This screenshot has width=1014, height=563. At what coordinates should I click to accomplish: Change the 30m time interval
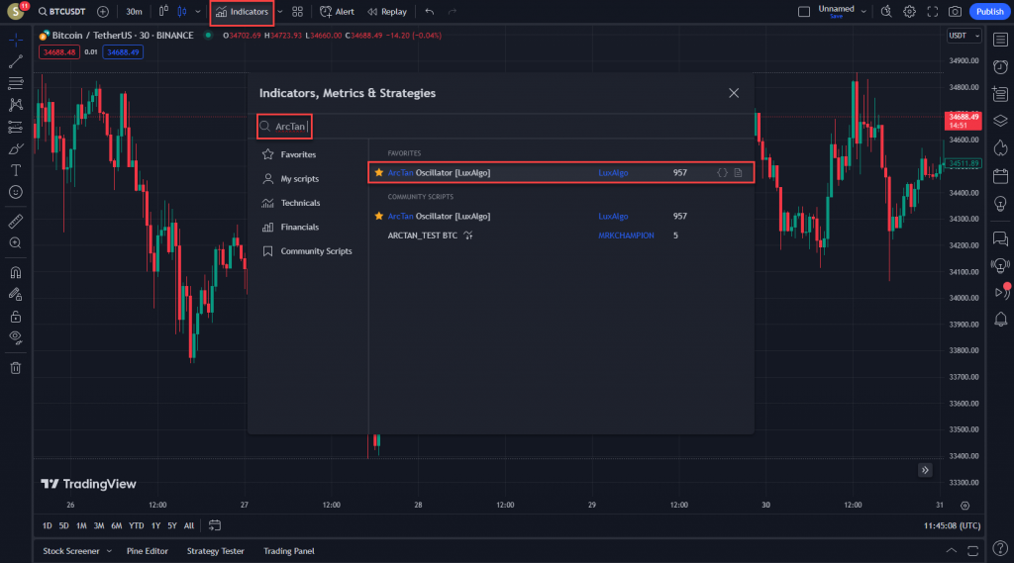(134, 12)
